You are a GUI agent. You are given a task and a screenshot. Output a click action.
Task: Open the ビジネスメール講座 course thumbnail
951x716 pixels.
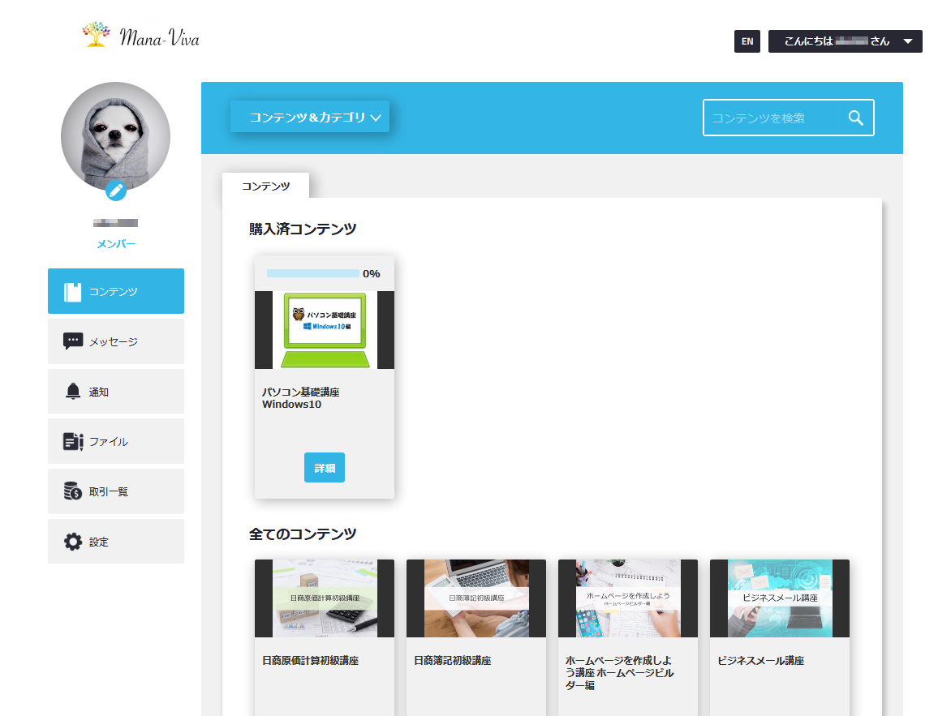pyautogui.click(x=779, y=598)
